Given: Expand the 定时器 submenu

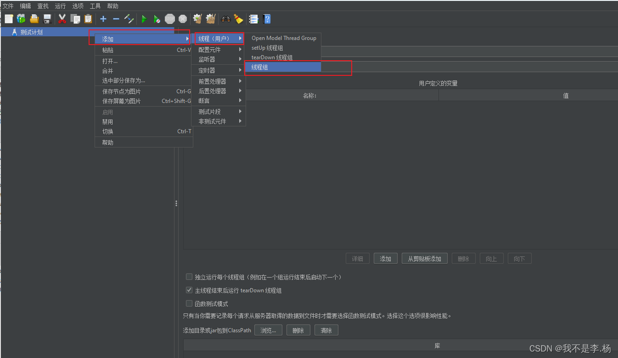Looking at the screenshot, I should click(x=219, y=70).
